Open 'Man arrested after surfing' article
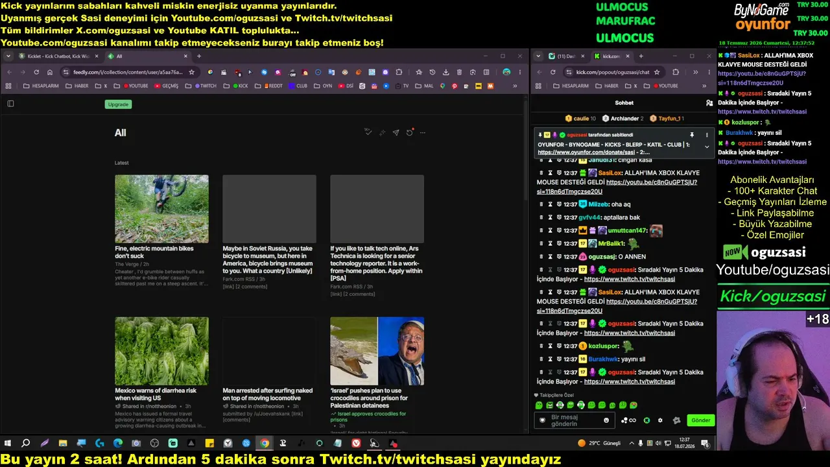Screen dimensions: 830x467 [268, 394]
